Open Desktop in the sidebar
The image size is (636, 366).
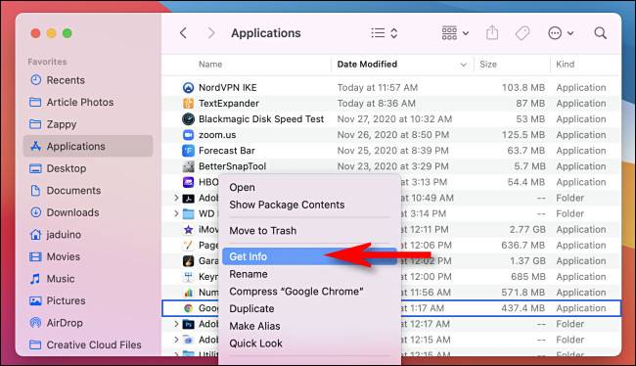click(88, 168)
